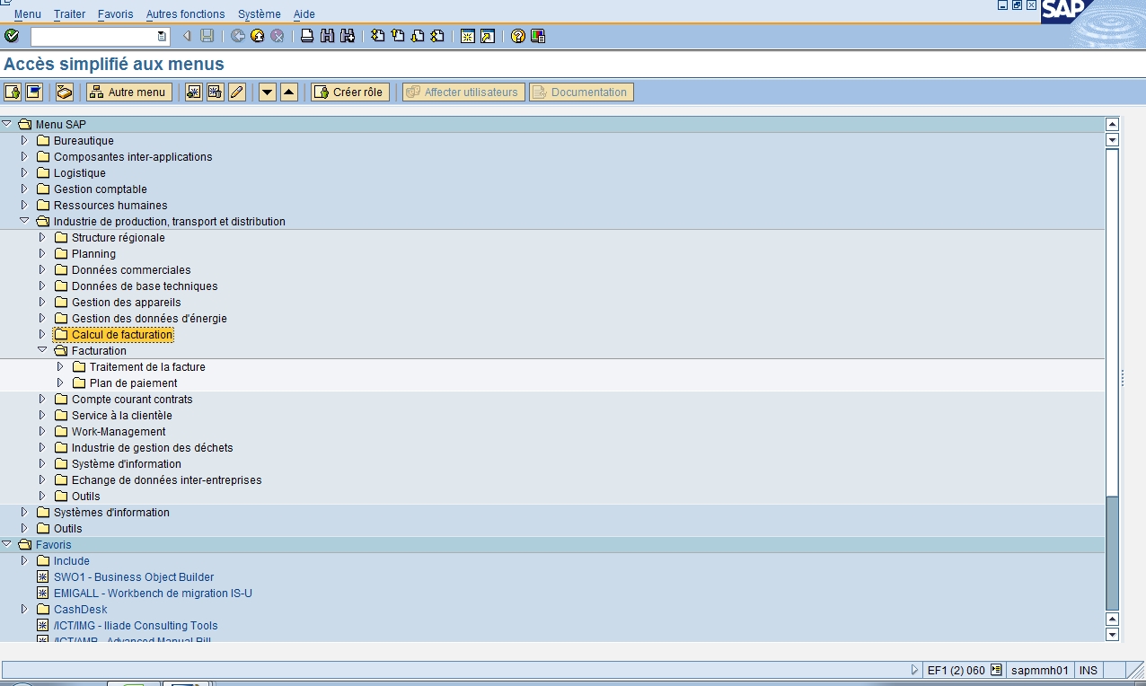The image size is (1146, 686).
Task: Go to Last page icon
Action: point(437,36)
